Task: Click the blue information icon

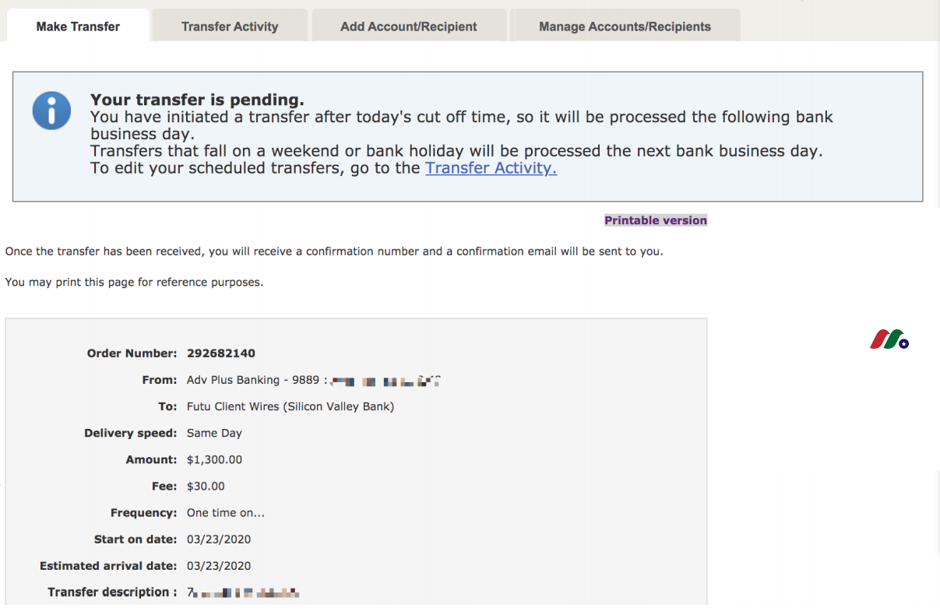Action: (51, 111)
